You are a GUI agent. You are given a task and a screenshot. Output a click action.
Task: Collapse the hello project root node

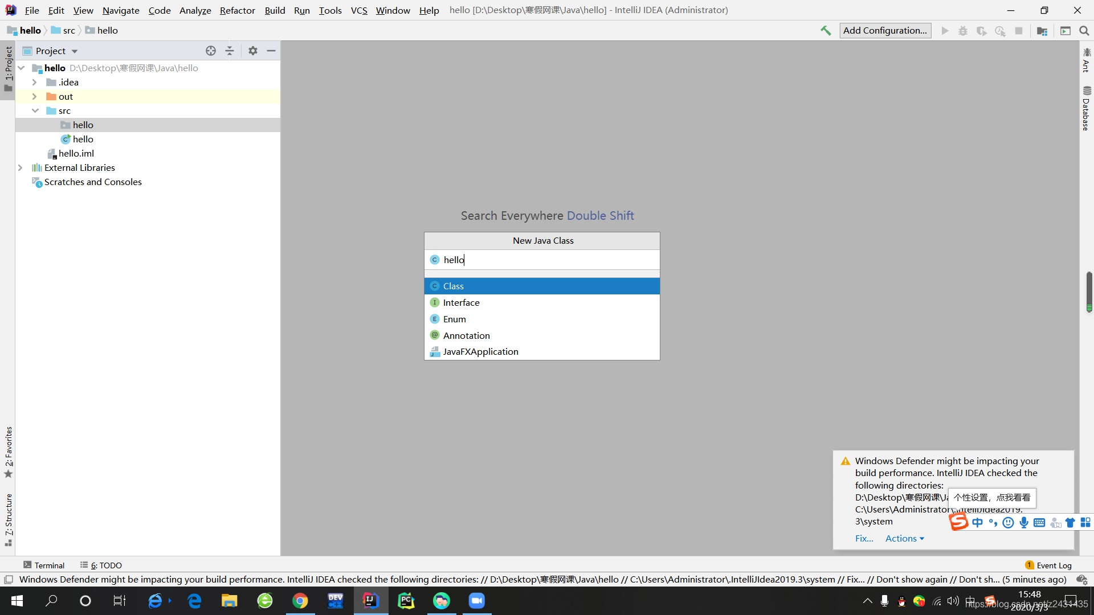click(x=21, y=68)
